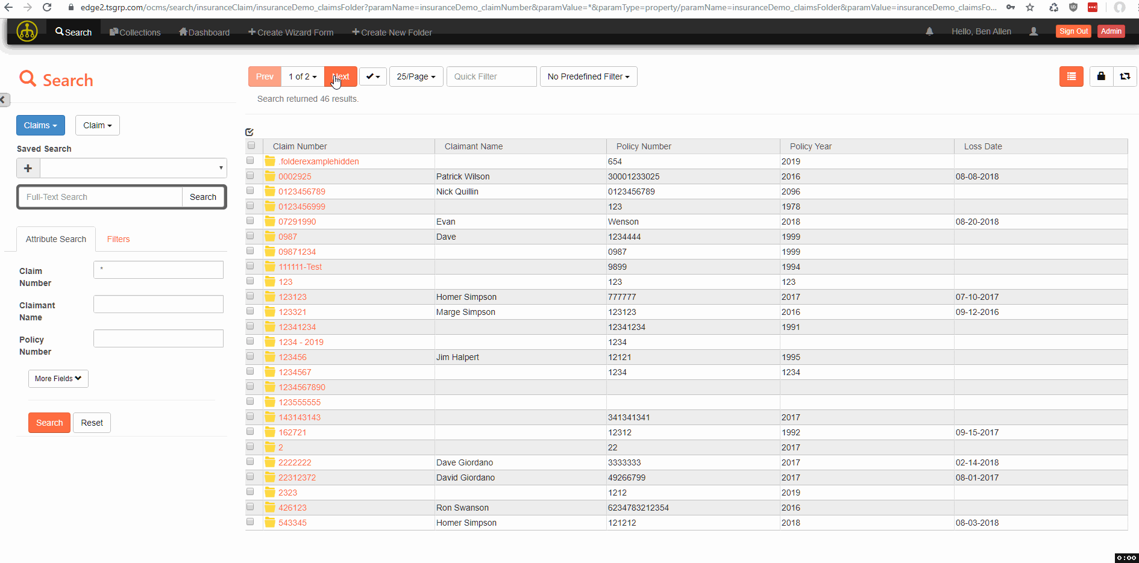This screenshot has width=1139, height=563.
Task: Click the Reset button
Action: pos(92,423)
